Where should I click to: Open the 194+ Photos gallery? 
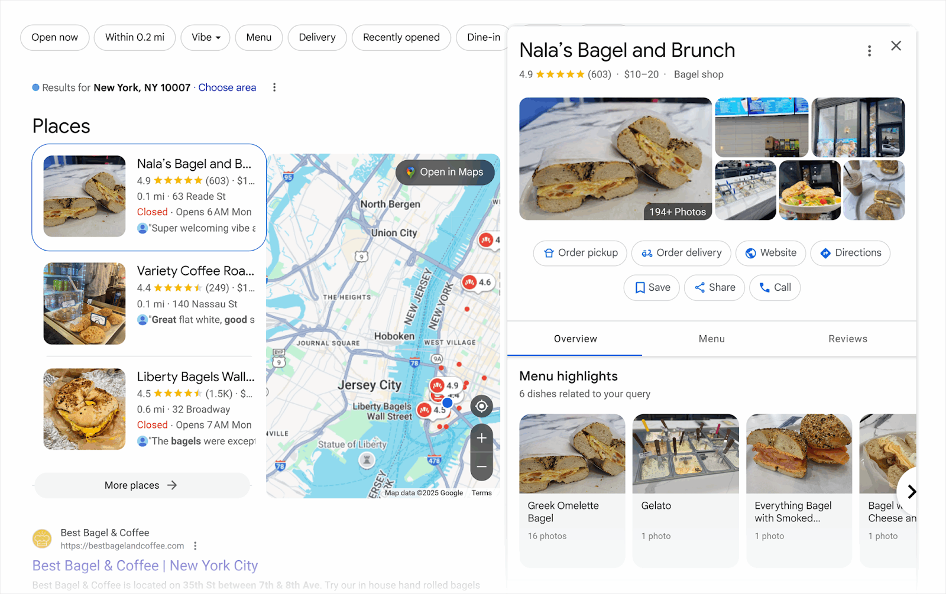pos(678,212)
